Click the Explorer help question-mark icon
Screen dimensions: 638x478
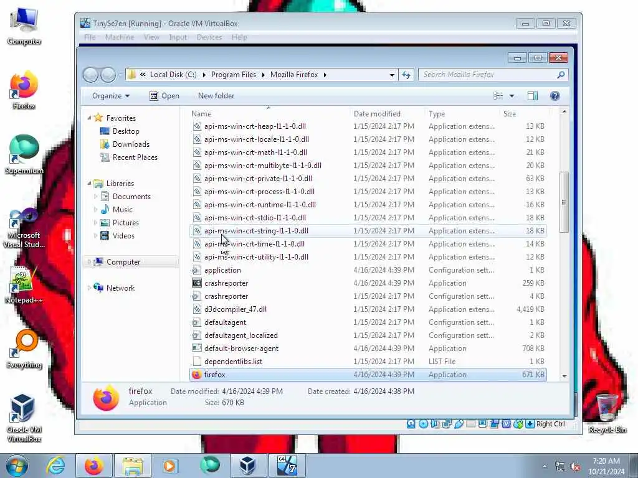tap(555, 96)
